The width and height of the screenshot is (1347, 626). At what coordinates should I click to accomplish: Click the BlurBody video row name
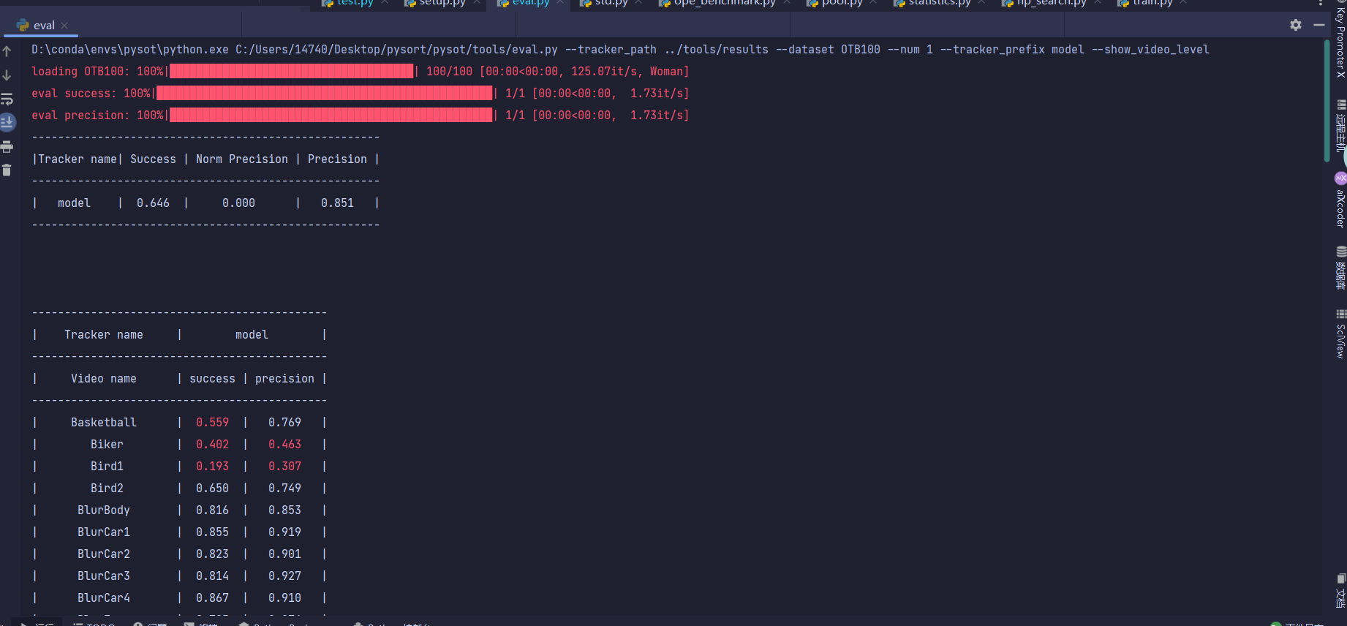click(104, 510)
